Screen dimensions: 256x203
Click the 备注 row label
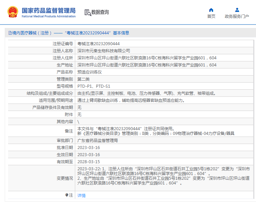click(x=69, y=131)
